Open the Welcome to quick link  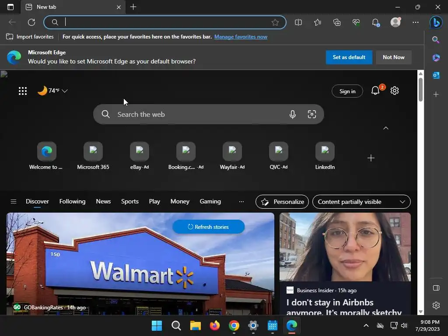46,156
